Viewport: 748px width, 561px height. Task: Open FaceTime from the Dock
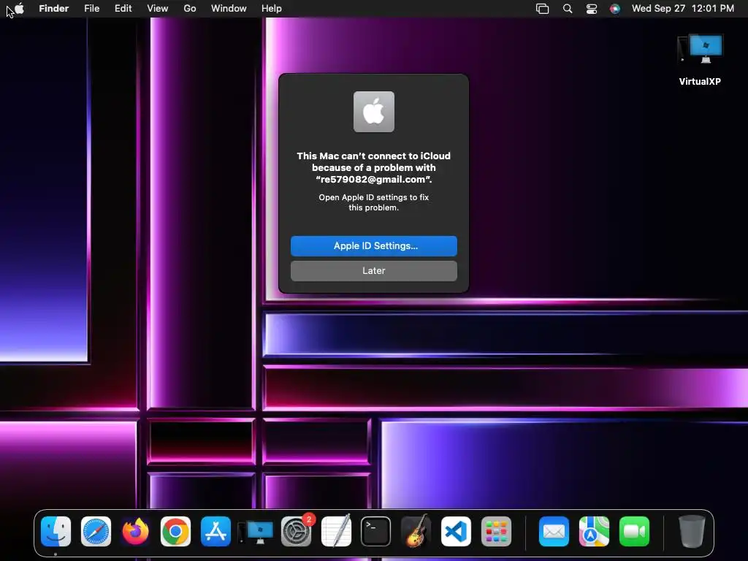634,532
